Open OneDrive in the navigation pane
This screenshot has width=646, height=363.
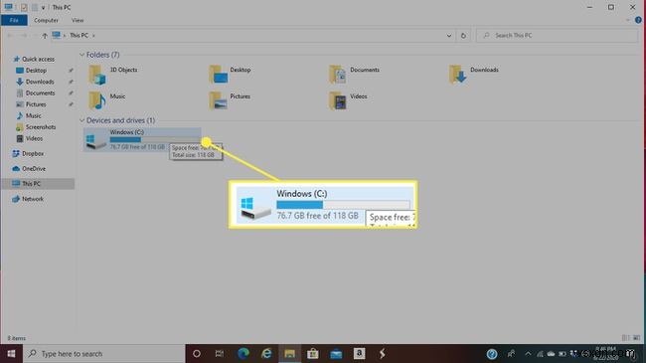(x=29, y=169)
